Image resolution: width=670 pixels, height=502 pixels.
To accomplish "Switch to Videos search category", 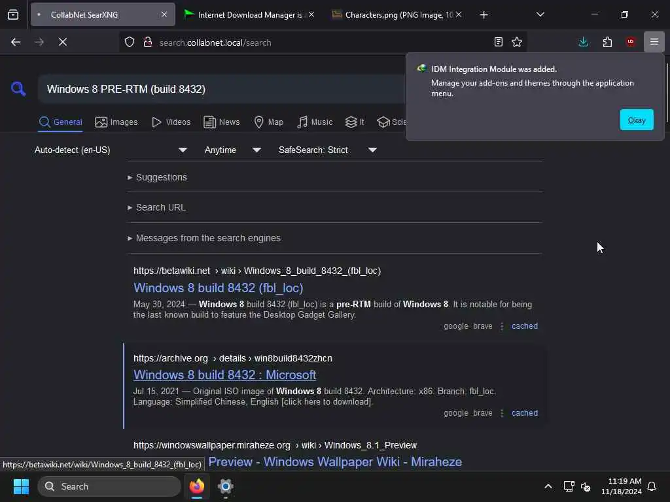I will 171,122.
